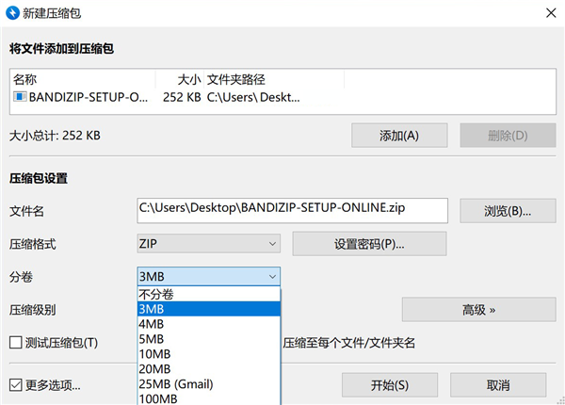Viewport: 565px width, 405px height.
Task: Open the 设置密码(P)... password dialog
Action: click(x=369, y=243)
